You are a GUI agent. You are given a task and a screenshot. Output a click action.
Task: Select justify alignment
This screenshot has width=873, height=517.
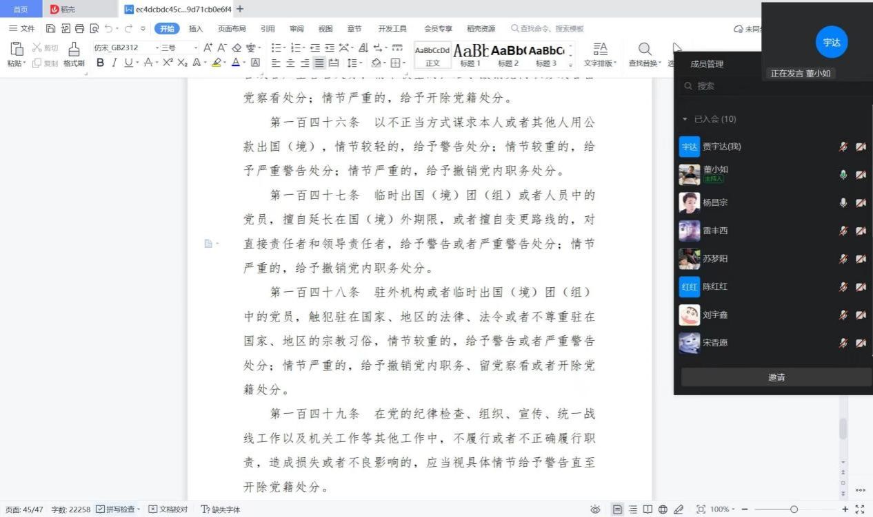coord(319,63)
